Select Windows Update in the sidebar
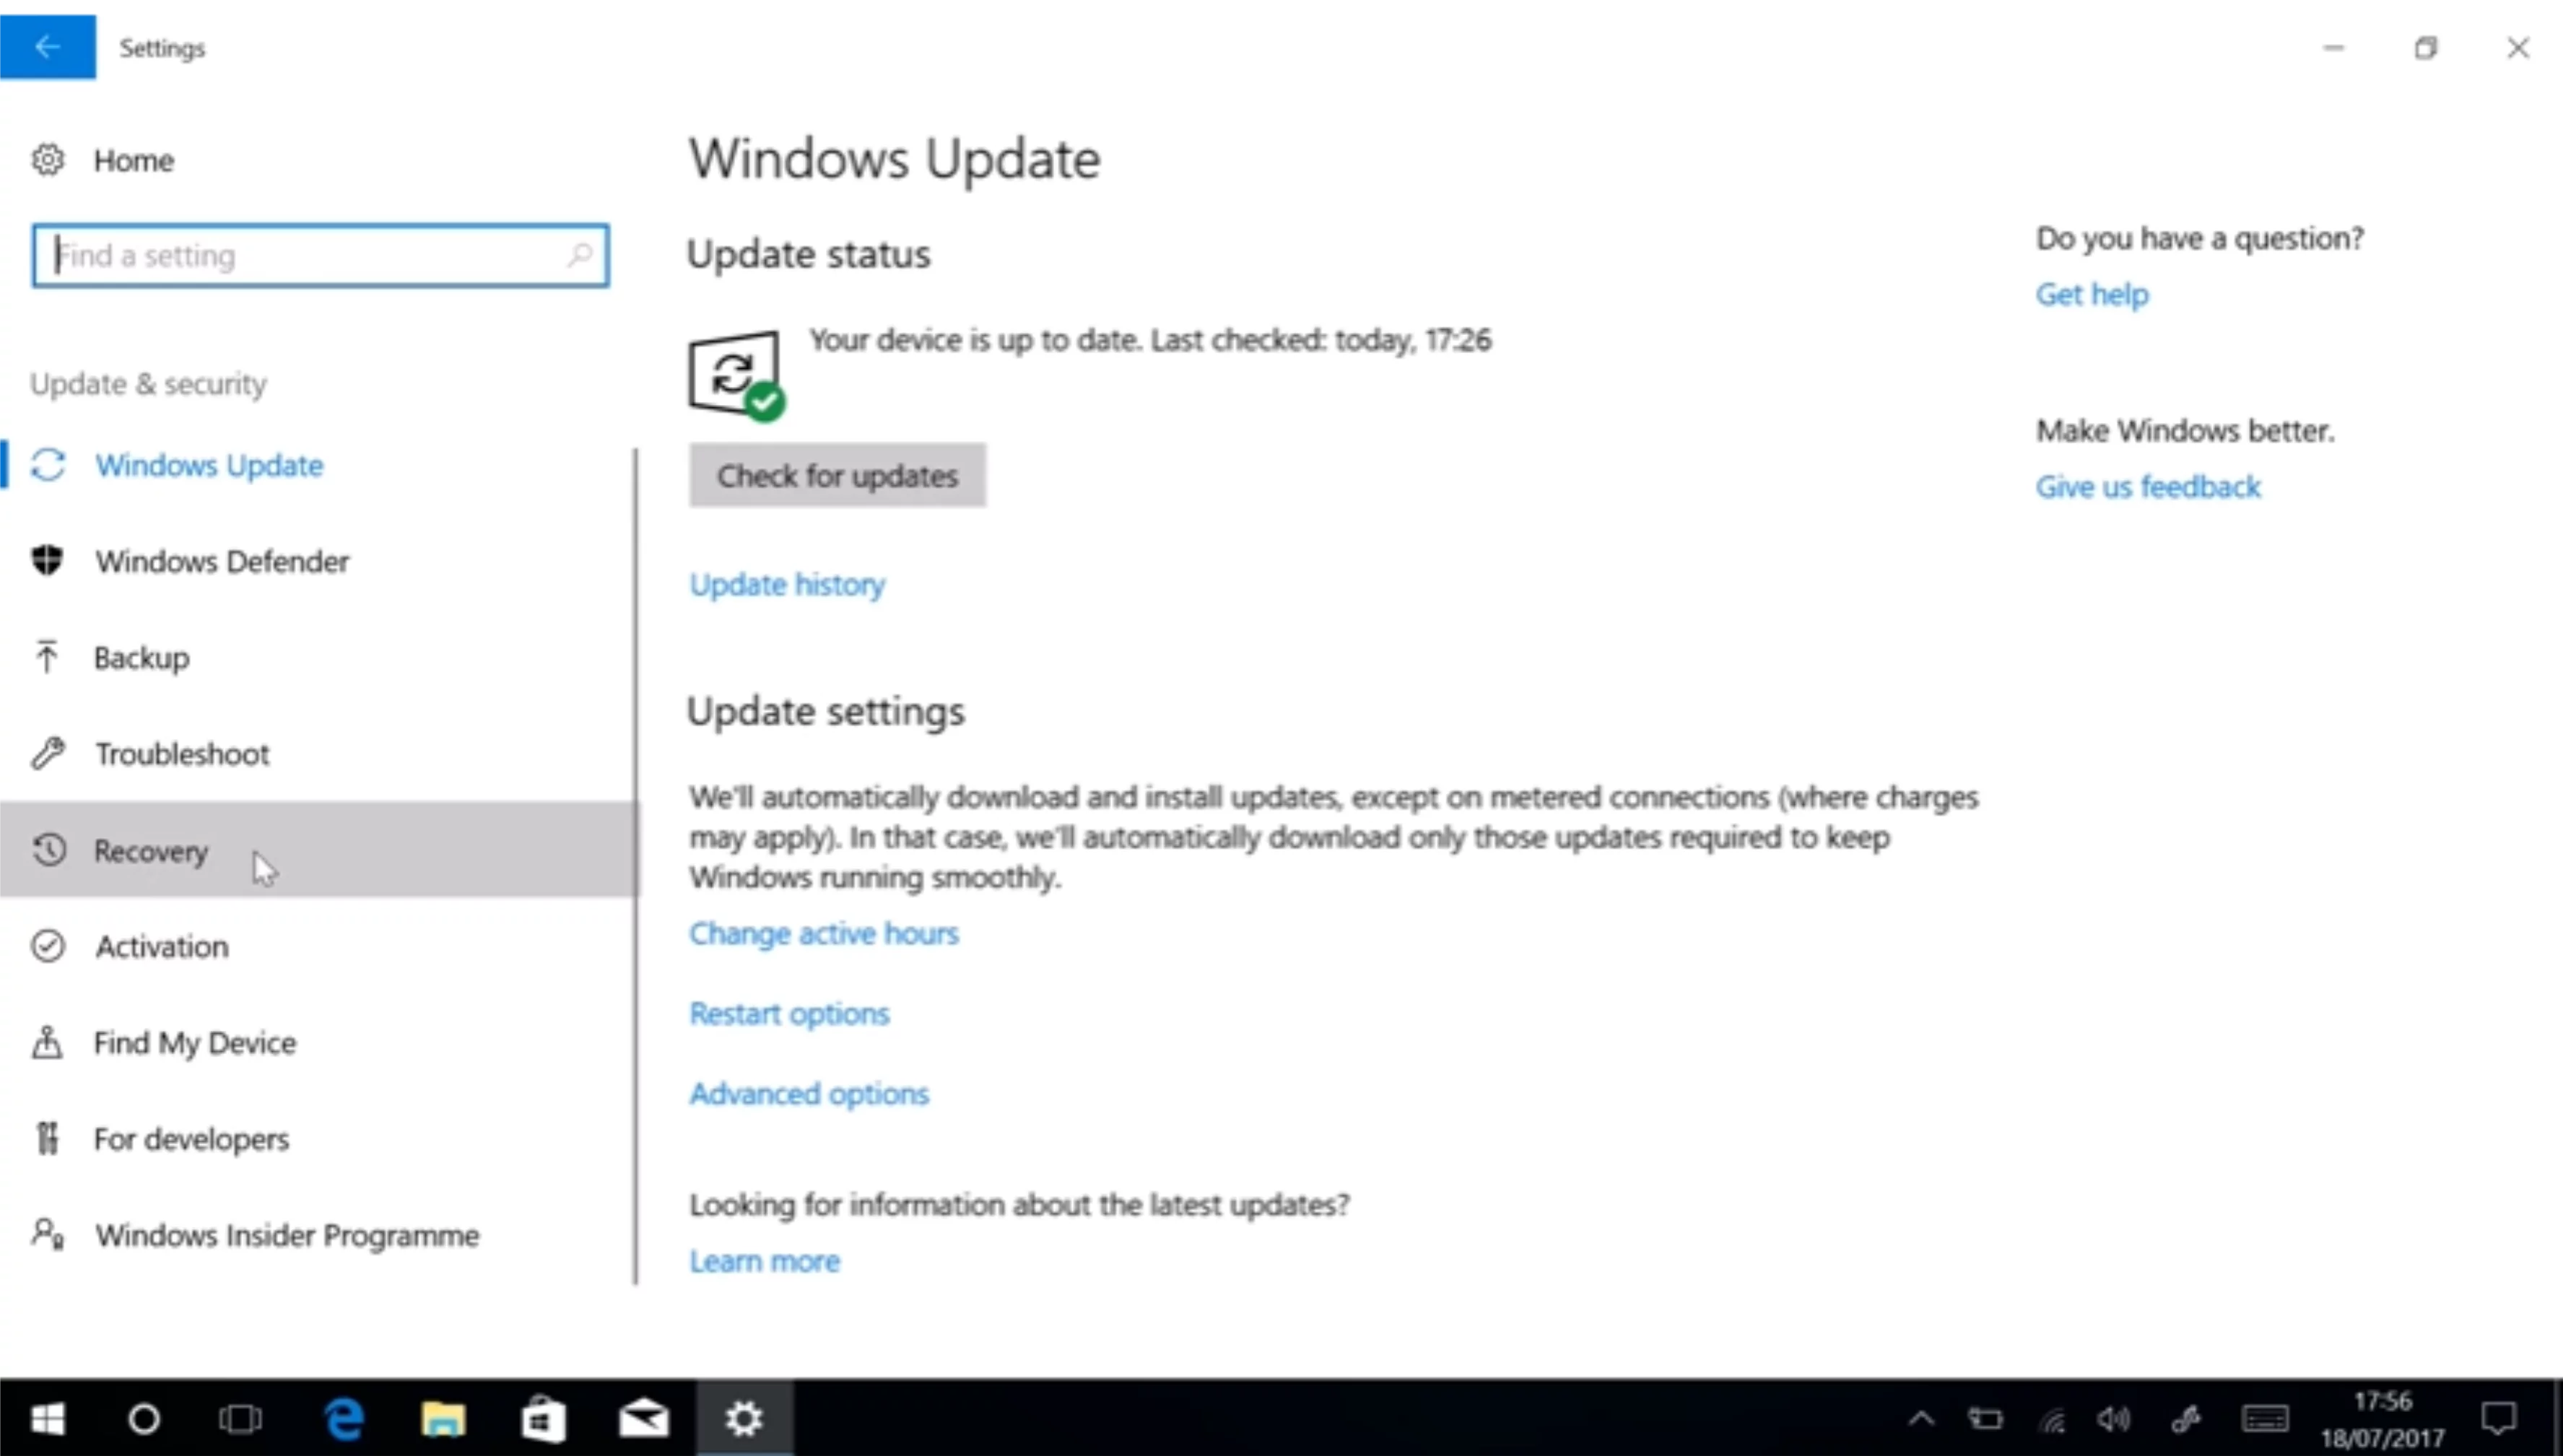 coord(316,465)
